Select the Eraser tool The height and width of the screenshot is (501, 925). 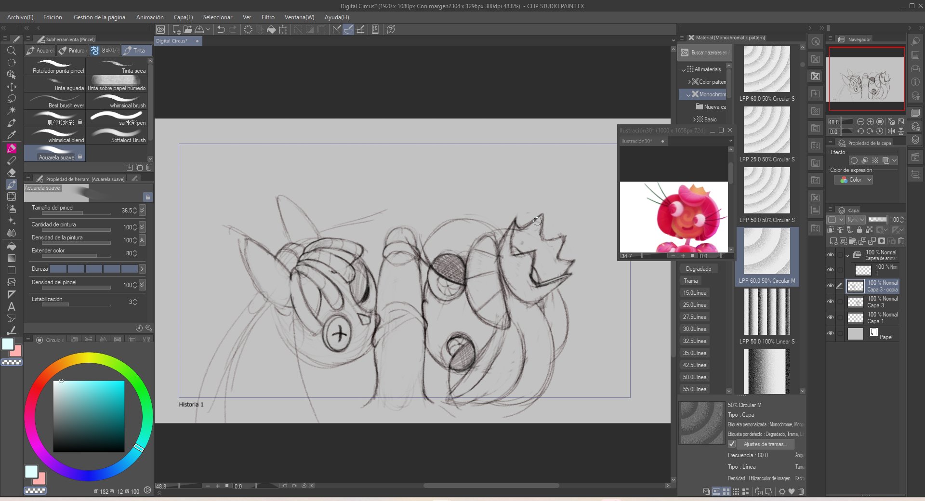12,172
